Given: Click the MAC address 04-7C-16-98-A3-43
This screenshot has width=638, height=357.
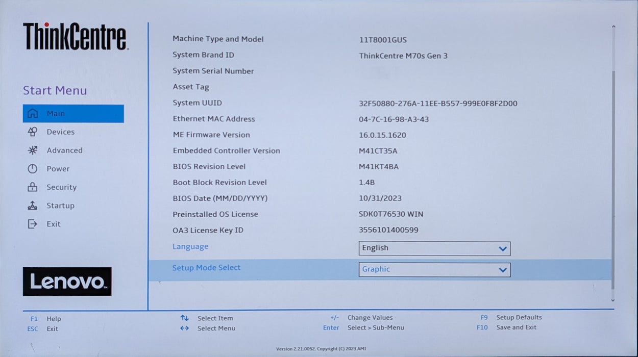Looking at the screenshot, I should (394, 119).
